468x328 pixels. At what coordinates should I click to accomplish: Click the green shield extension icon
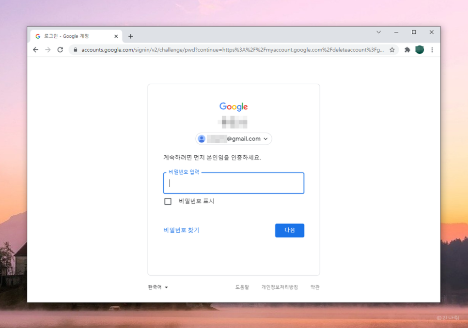click(419, 49)
